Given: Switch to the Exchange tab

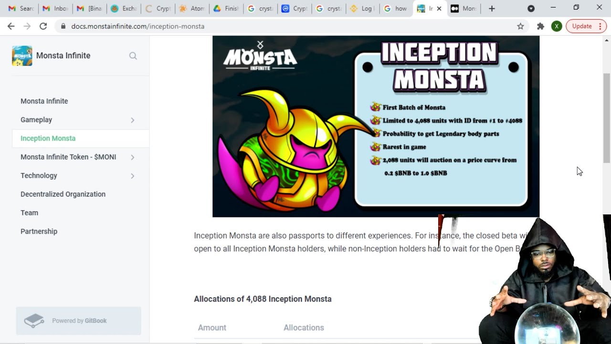Looking at the screenshot, I should (x=124, y=9).
